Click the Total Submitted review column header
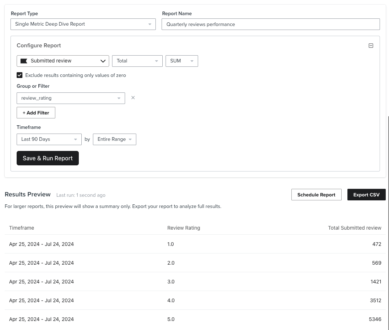The image size is (389, 330). tap(355, 228)
